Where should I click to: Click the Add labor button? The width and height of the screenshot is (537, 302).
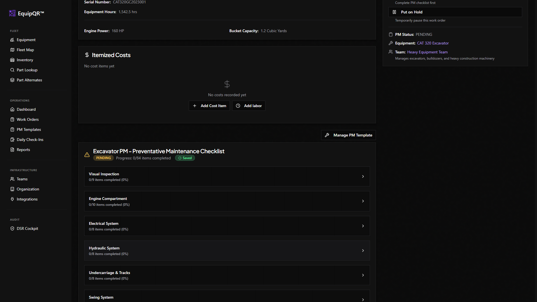click(249, 106)
